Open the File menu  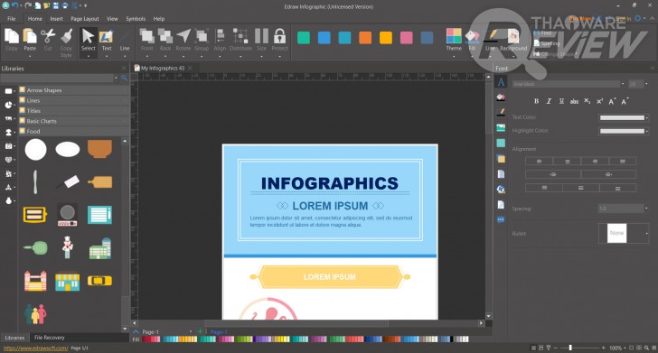point(12,19)
